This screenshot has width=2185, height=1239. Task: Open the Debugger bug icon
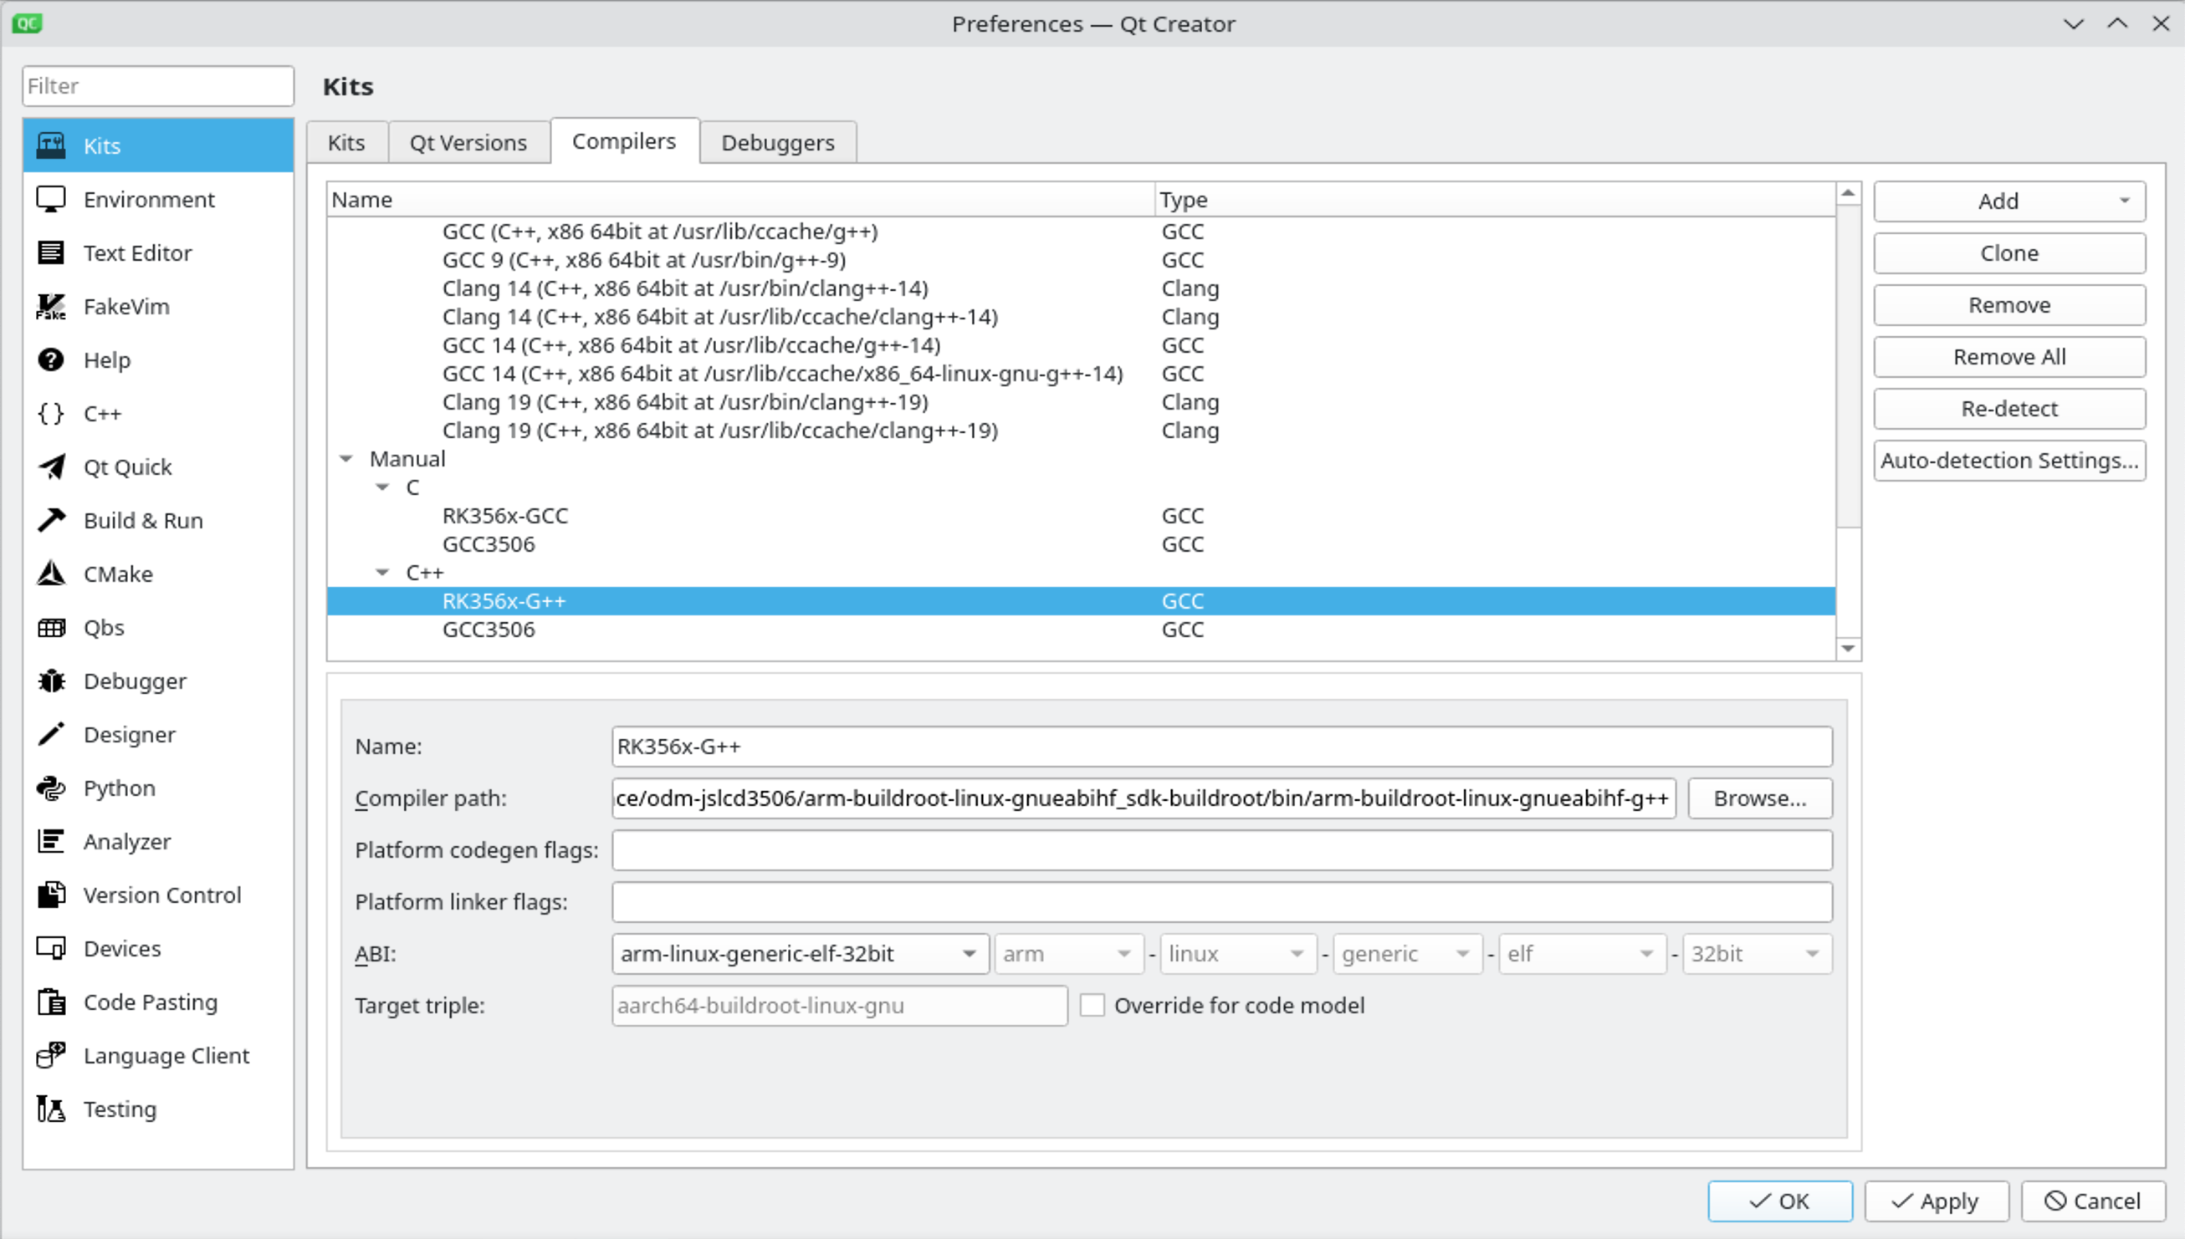click(x=51, y=681)
